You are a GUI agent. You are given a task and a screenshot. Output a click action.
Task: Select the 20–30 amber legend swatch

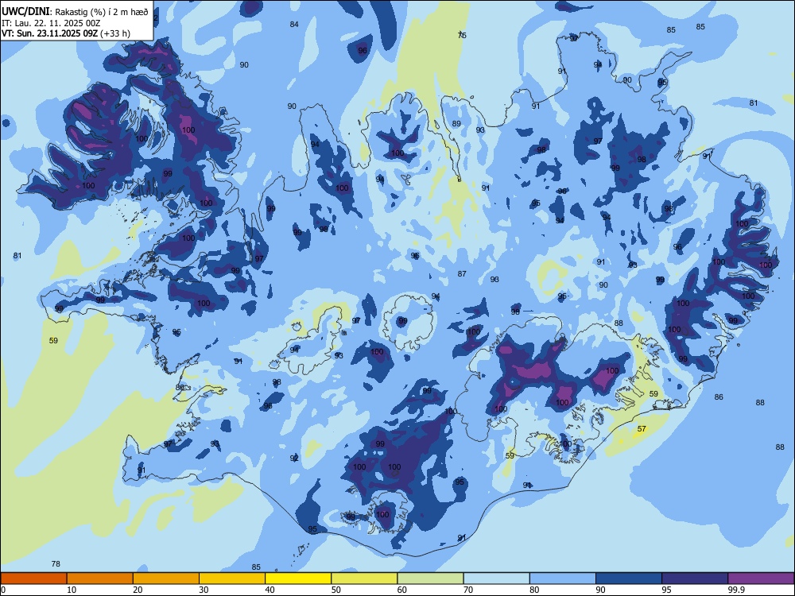pos(166,579)
